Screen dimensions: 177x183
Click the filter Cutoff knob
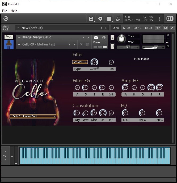pos(94,62)
